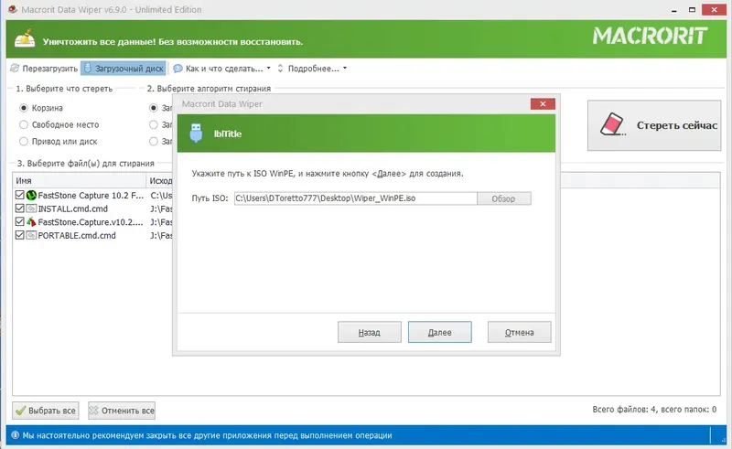
Task: Select the INSTALL.cmd.cmd file name
Action: [x=73, y=208]
